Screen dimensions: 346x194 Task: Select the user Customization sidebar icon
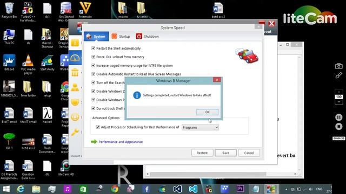tap(75, 87)
